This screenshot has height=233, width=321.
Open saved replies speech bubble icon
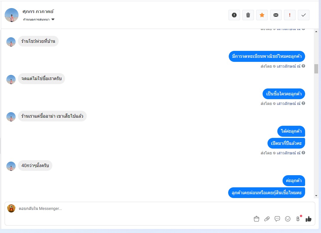coord(277,219)
